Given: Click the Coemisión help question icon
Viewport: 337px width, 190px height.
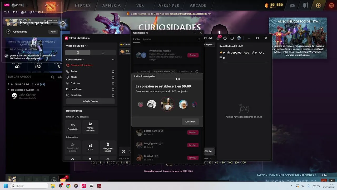Looking at the screenshot, I should click(x=147, y=33).
